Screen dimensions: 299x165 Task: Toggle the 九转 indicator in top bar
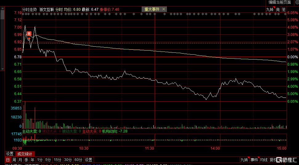(x=270, y=10)
